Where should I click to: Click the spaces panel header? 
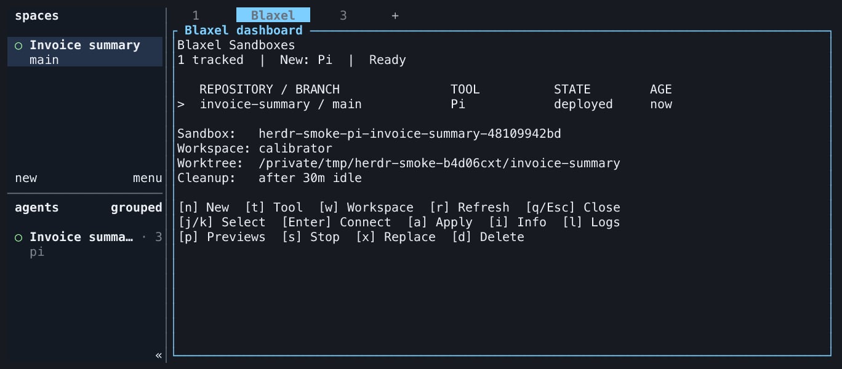tap(37, 16)
